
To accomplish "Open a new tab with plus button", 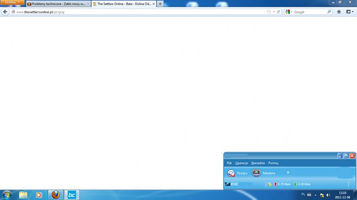I will (160, 4).
